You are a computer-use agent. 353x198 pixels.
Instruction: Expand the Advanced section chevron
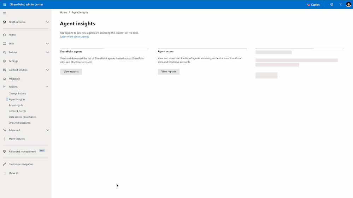(47, 130)
